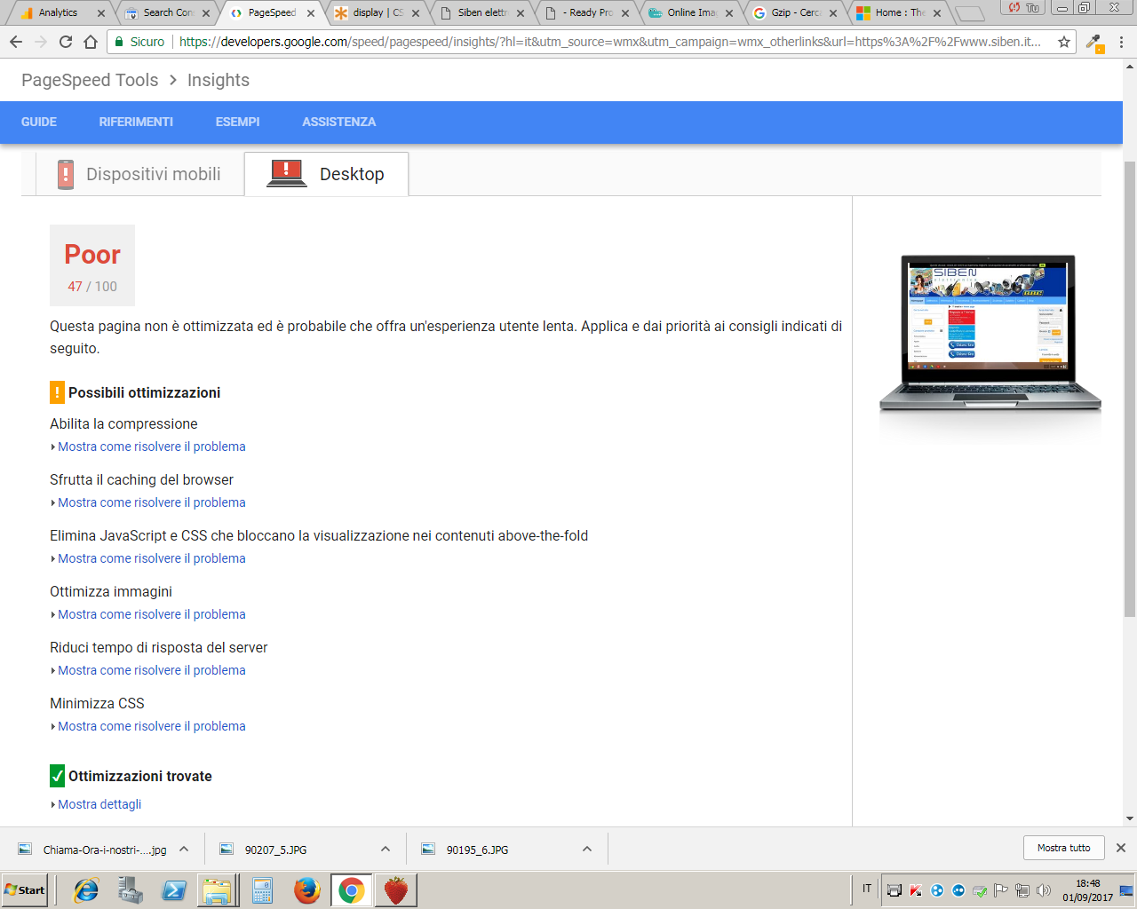This screenshot has height=909, width=1137.
Task: Click the Mostra tutto downloads button
Action: tap(1063, 848)
